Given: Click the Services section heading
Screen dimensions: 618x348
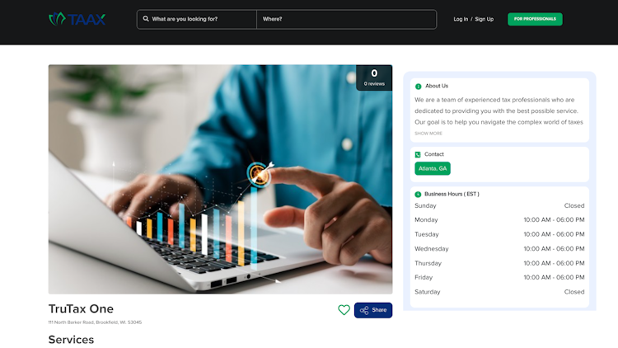Looking at the screenshot, I should (x=71, y=340).
